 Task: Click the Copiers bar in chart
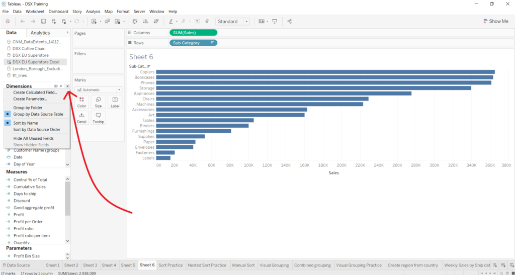tap(325, 72)
